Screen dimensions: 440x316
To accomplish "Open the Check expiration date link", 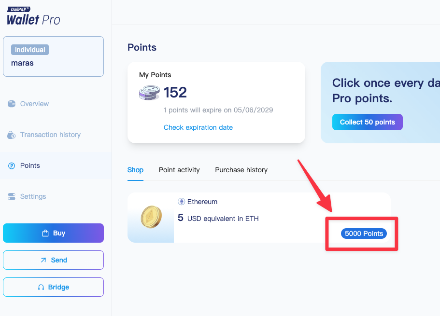I will pos(198,127).
